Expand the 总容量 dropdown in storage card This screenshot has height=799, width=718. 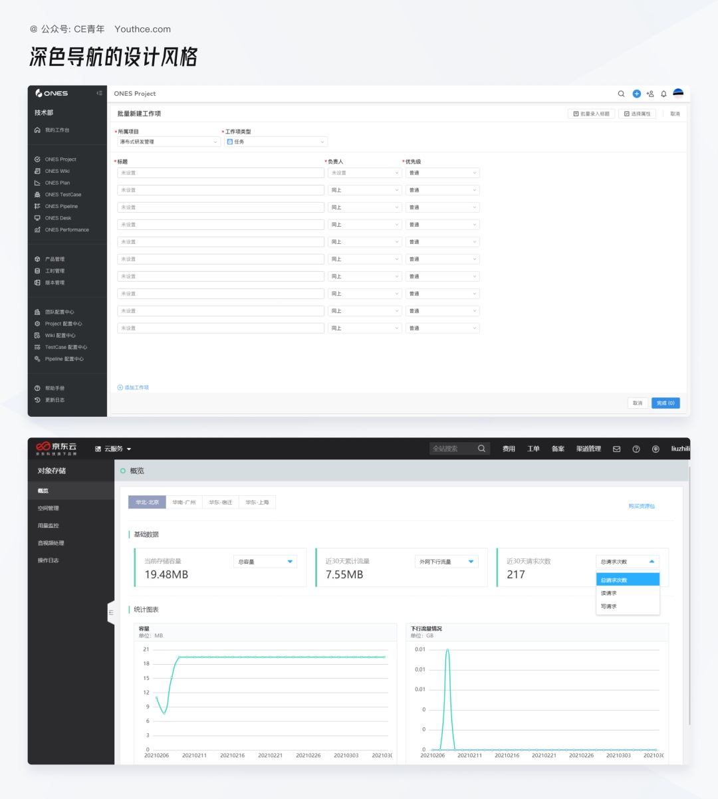tap(265, 562)
